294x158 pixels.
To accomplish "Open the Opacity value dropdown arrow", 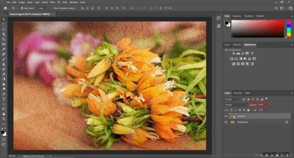I will [x=265, y=105].
